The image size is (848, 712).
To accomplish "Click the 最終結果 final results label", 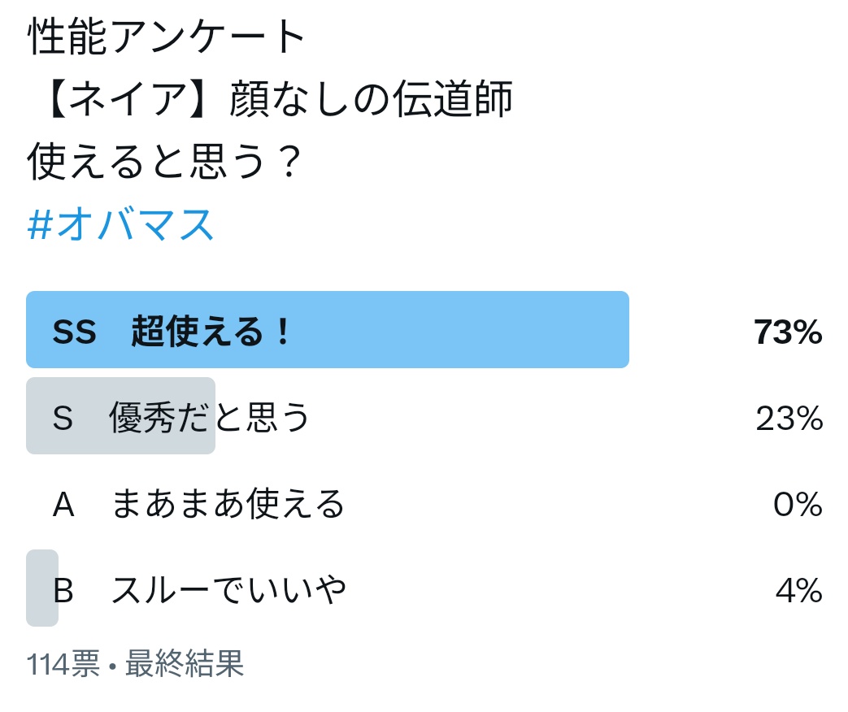I will point(184,665).
